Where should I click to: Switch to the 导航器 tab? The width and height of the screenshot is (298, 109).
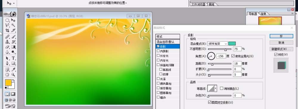pyautogui.click(x=253, y=14)
